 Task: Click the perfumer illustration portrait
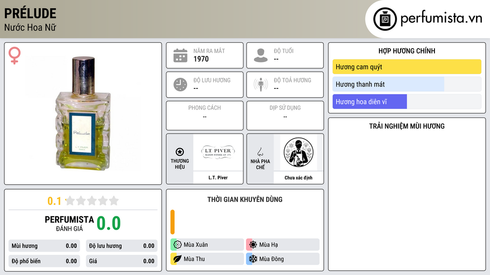299,152
